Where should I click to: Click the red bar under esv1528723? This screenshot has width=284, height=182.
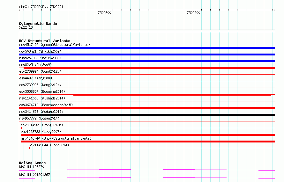tap(148, 135)
